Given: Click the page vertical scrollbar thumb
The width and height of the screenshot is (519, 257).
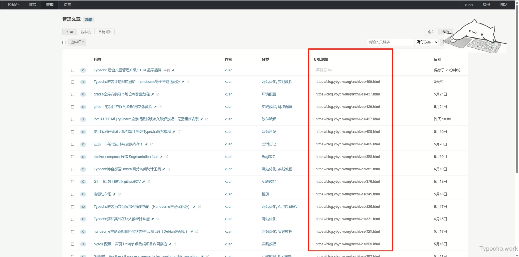Looking at the screenshot, I should click(x=517, y=89).
